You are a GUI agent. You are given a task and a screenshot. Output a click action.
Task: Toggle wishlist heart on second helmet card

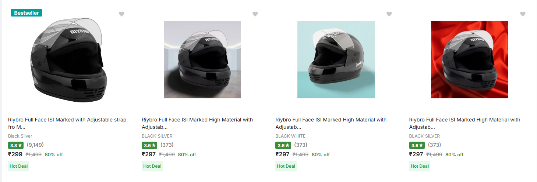click(255, 14)
